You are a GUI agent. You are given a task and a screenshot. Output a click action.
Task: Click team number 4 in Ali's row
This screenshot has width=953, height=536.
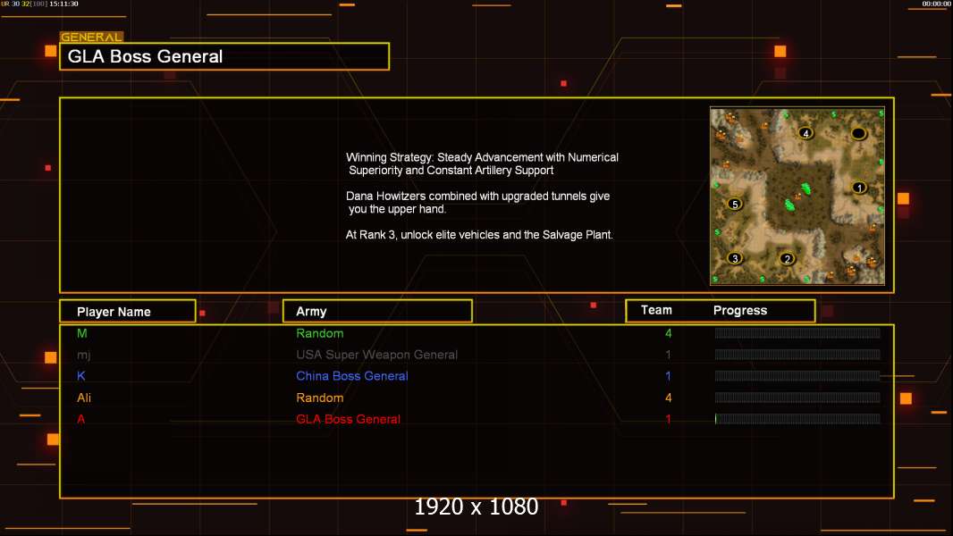pyautogui.click(x=668, y=398)
